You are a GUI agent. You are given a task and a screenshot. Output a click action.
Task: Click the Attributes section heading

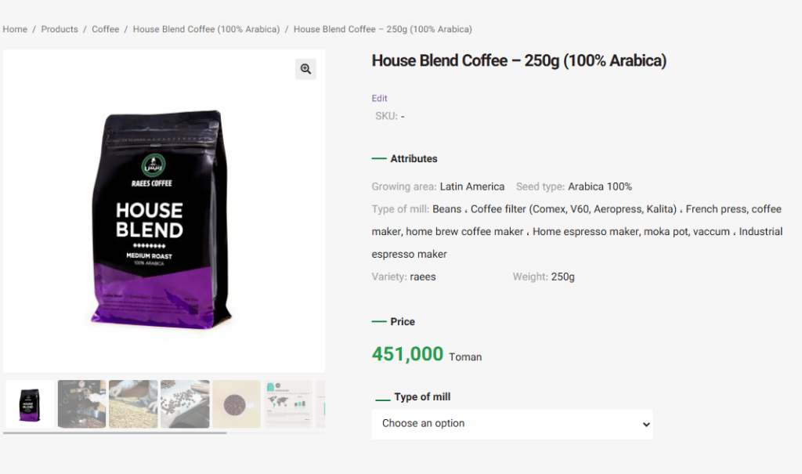(414, 159)
